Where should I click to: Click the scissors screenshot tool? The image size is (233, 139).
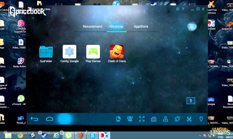tap(189, 119)
